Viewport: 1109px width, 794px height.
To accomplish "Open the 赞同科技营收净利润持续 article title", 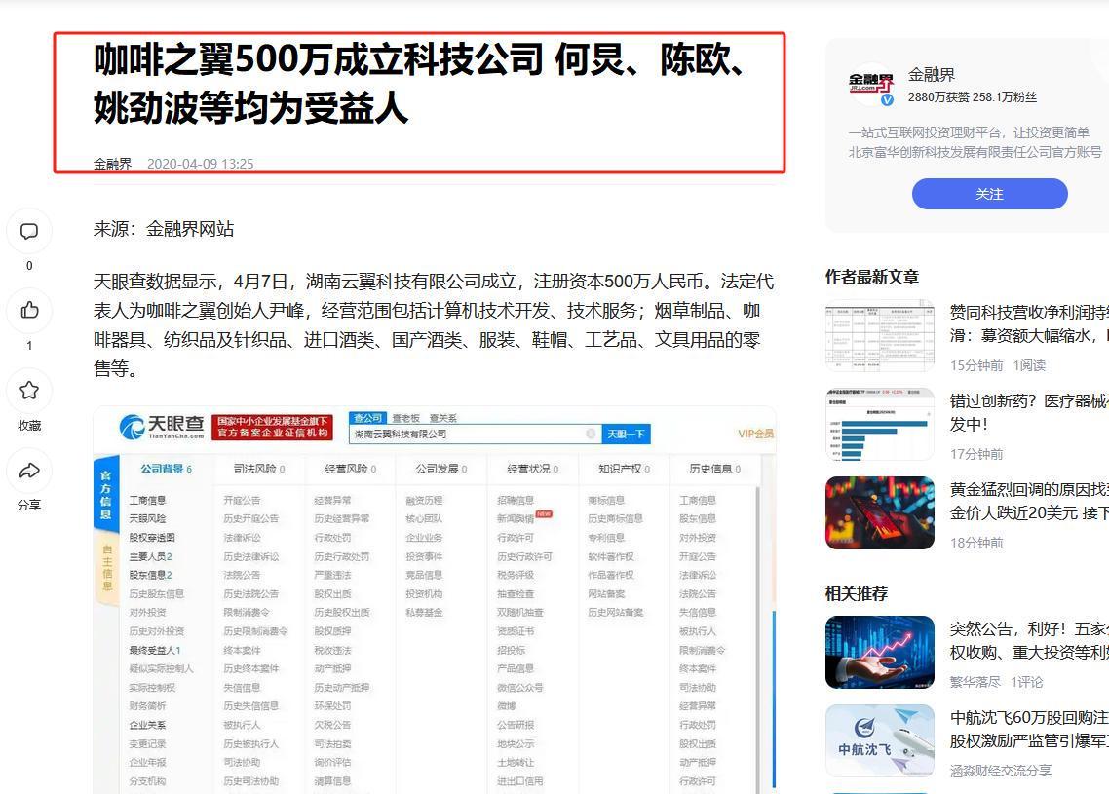I will coord(1028,312).
